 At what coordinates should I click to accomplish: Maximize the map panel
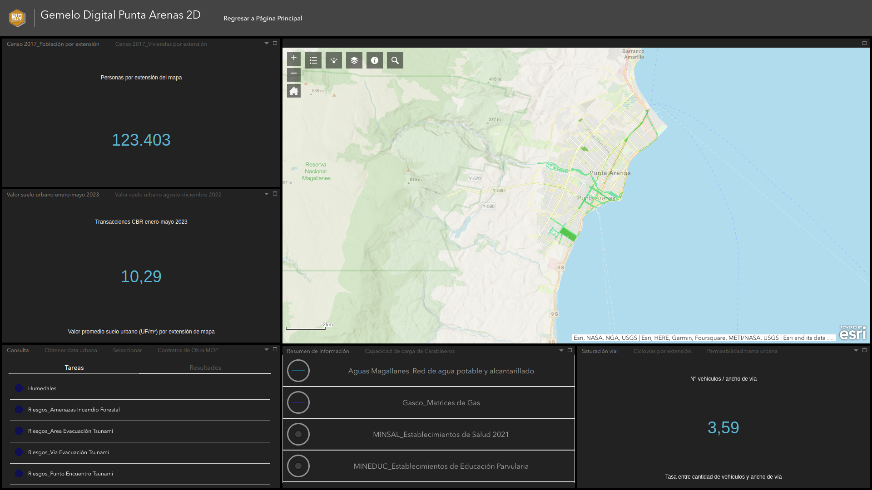864,43
